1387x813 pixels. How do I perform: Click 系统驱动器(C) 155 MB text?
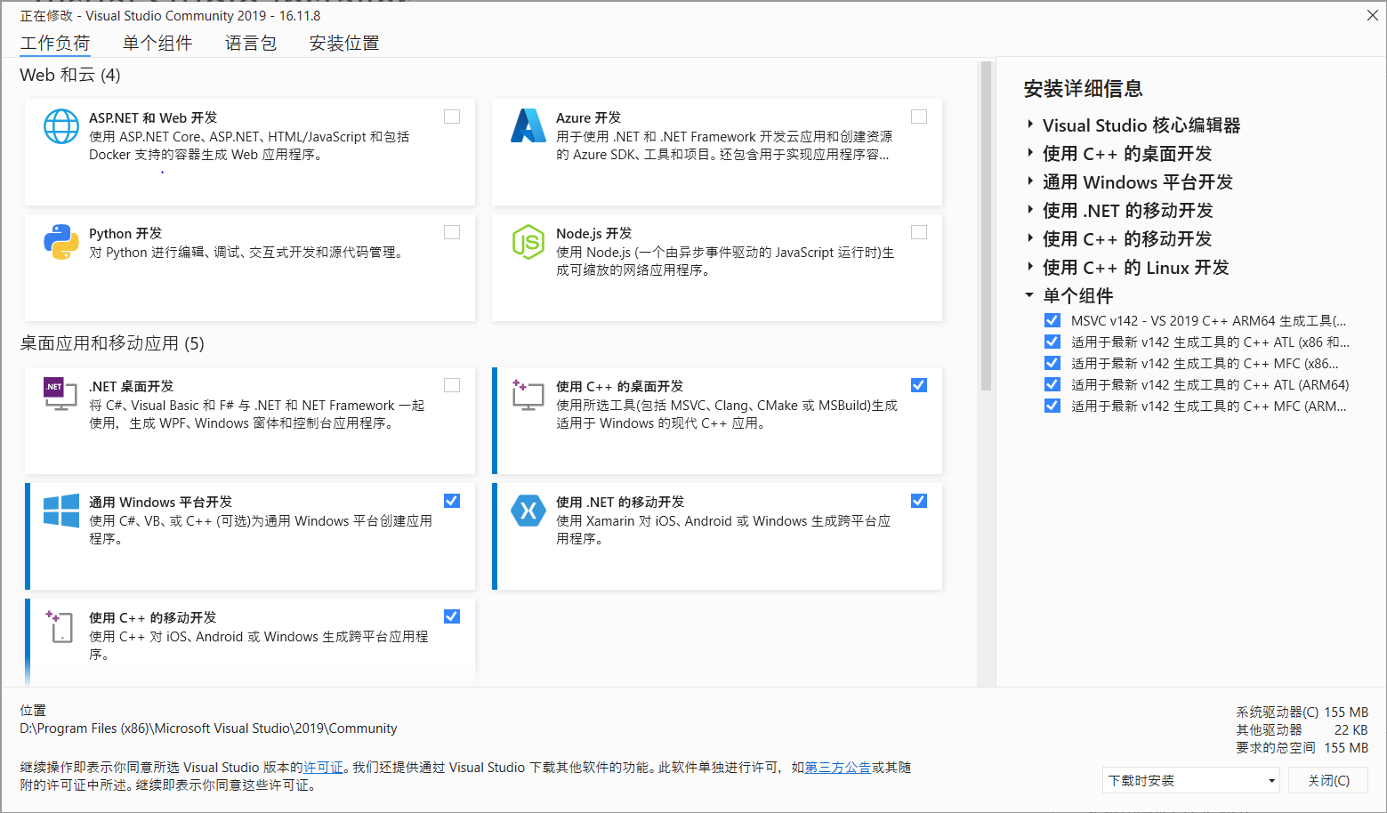[x=1302, y=712]
